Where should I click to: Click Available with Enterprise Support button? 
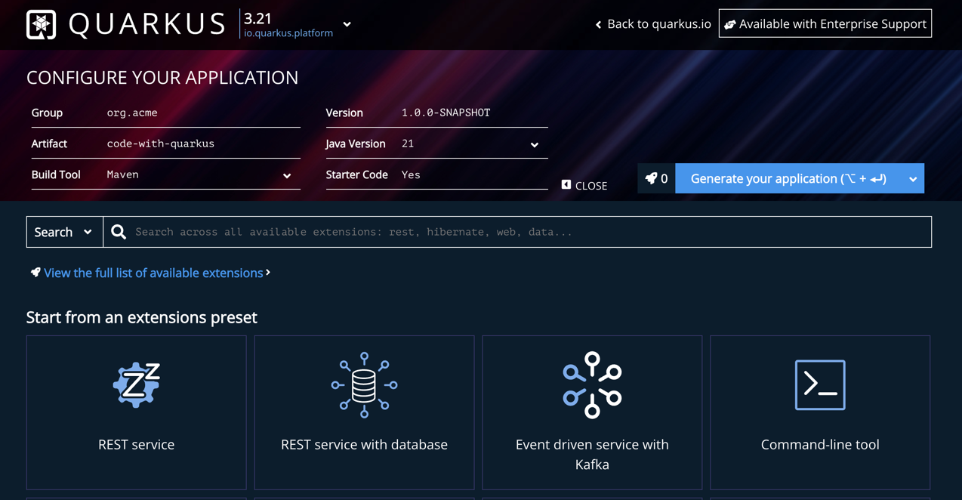click(x=825, y=23)
